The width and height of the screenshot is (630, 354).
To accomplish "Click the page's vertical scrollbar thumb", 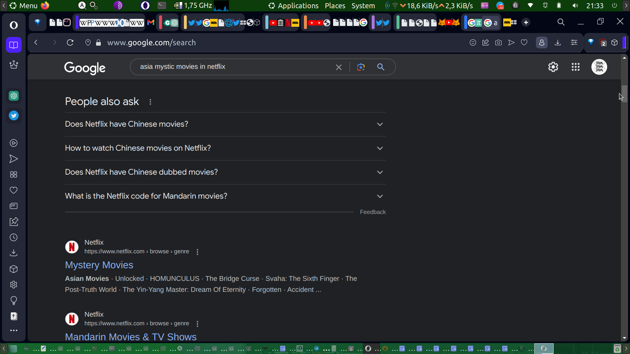I will click(x=624, y=94).
